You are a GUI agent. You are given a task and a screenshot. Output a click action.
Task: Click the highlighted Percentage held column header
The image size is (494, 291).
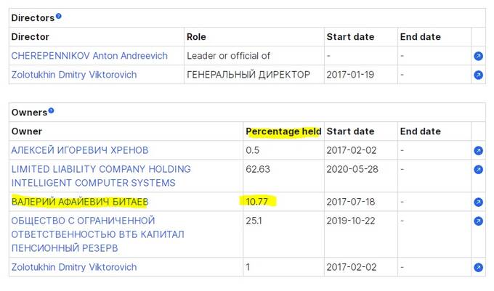click(283, 131)
